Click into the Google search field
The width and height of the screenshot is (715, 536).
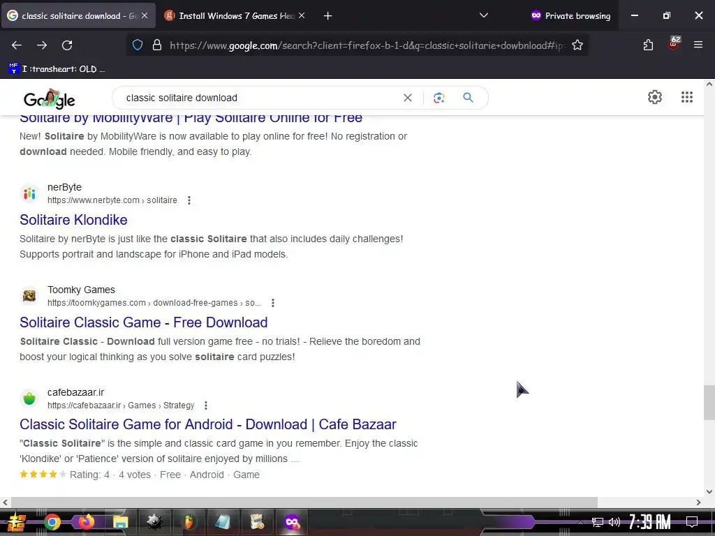[x=260, y=98]
